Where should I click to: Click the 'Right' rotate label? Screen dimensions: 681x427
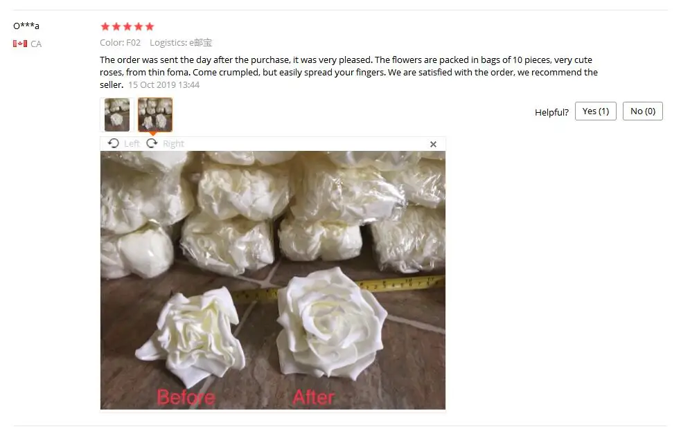173,144
